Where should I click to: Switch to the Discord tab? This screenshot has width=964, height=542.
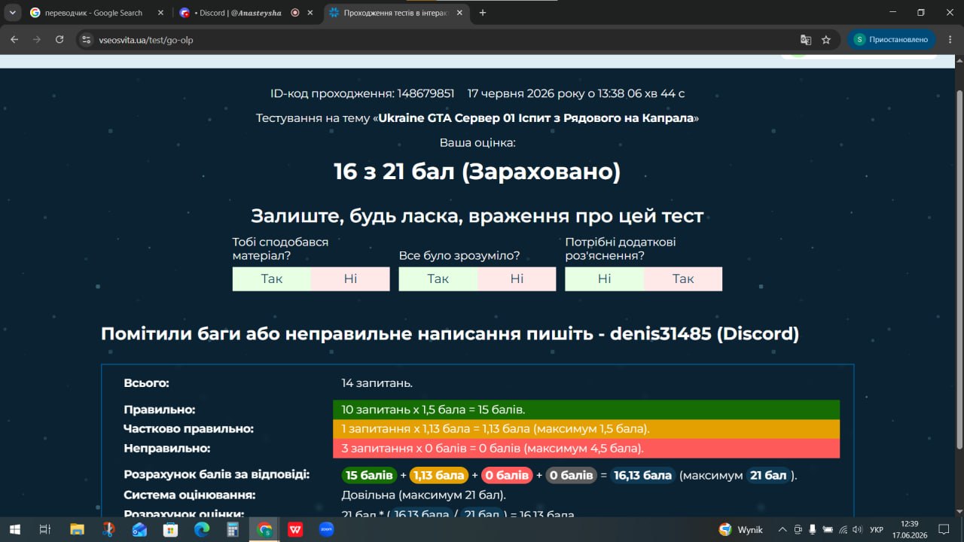click(x=246, y=13)
